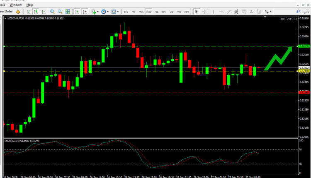The image size is (311, 178).
Task: Select the H1 timeframe
Action: (x=156, y=12)
